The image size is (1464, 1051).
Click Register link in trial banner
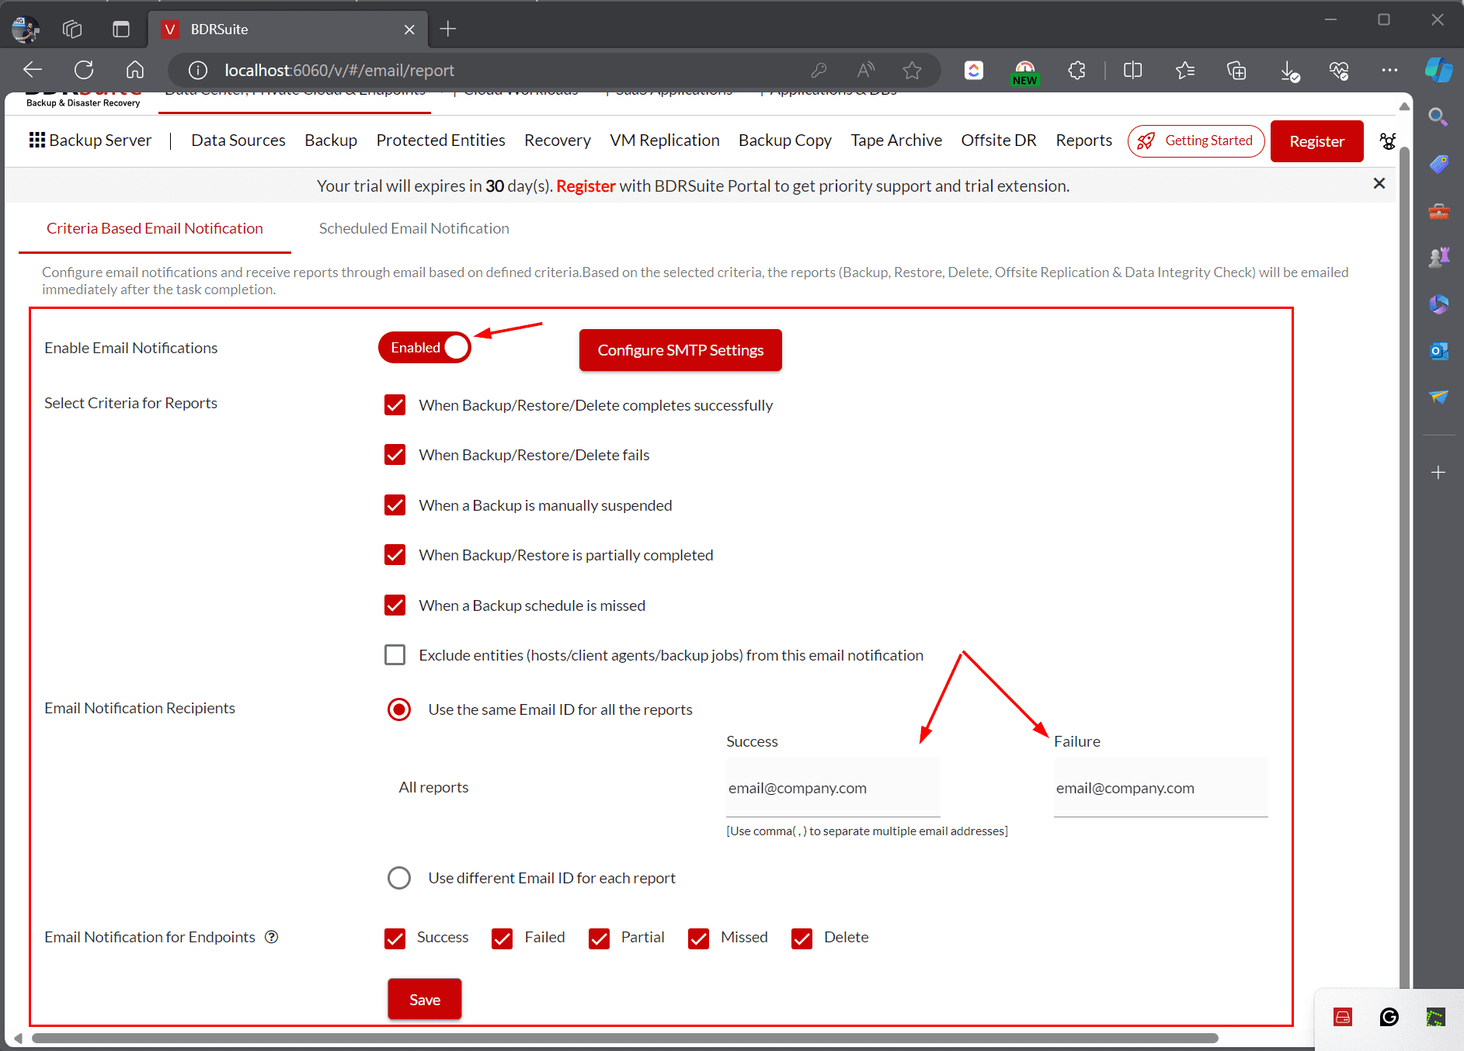586,186
